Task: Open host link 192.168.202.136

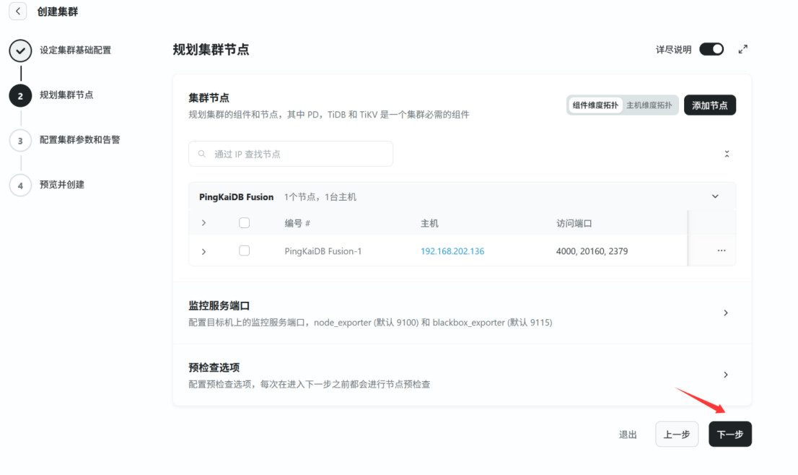Action: click(452, 251)
